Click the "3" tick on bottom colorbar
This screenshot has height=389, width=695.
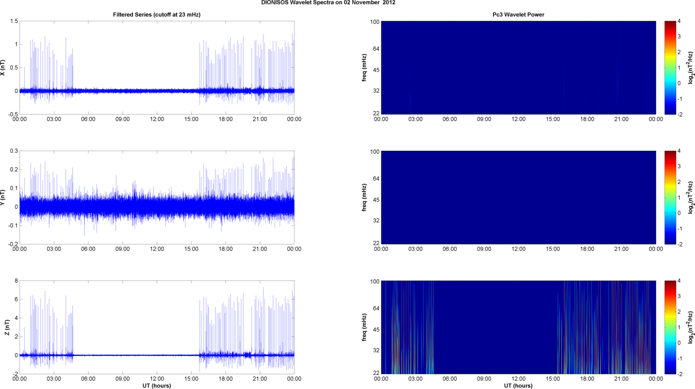[x=679, y=297]
